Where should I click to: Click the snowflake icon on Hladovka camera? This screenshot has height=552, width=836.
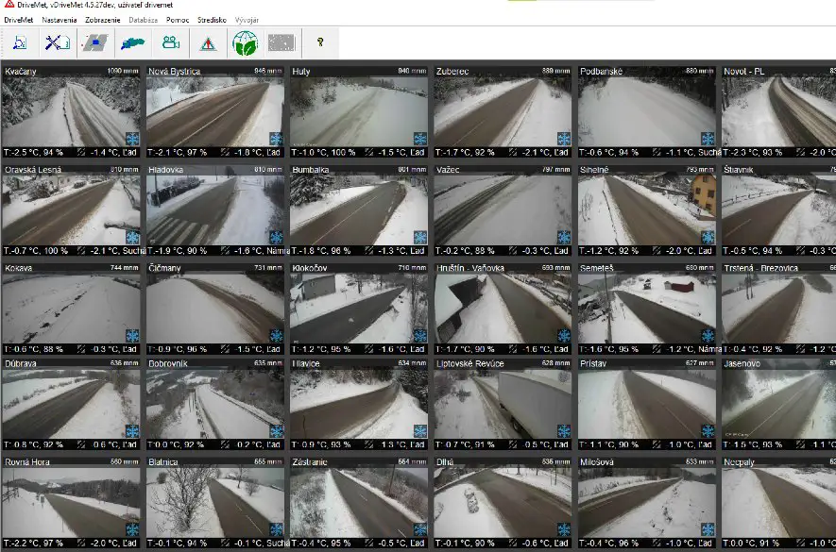(277, 237)
